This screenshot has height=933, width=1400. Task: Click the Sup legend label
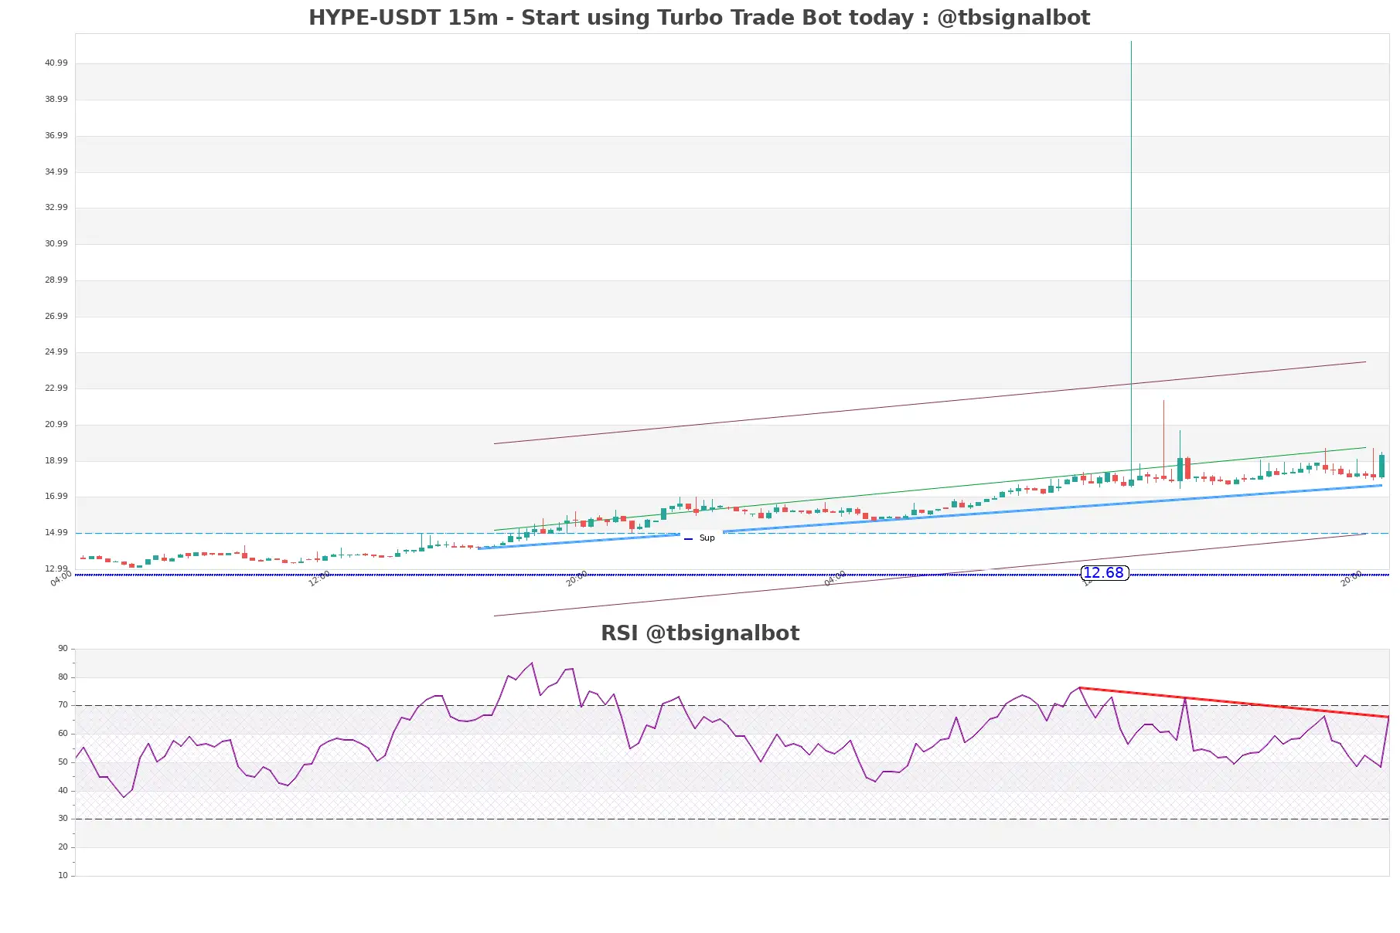pos(707,538)
